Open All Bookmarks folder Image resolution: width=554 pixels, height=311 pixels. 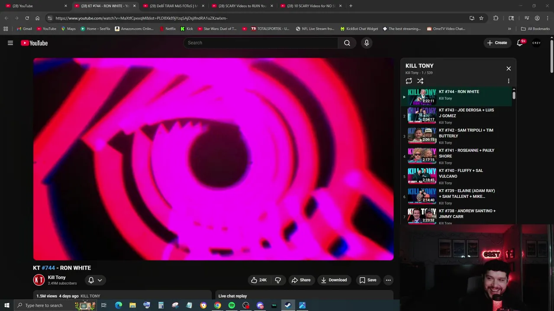[x=535, y=29]
